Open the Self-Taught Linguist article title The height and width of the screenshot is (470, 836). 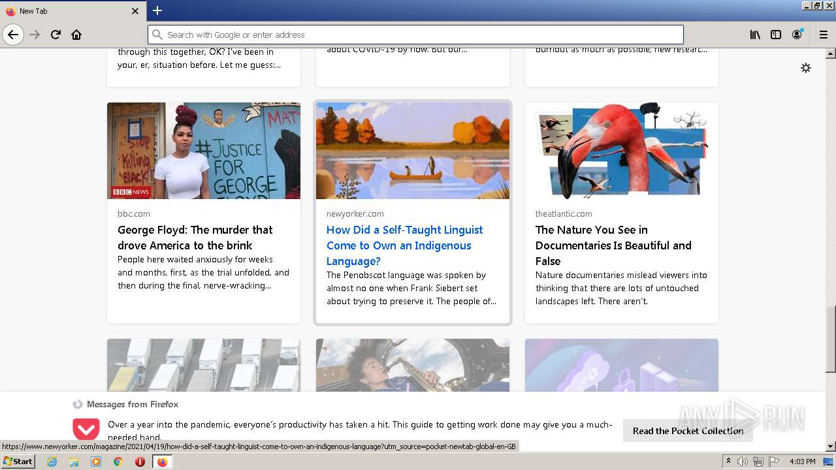[405, 245]
